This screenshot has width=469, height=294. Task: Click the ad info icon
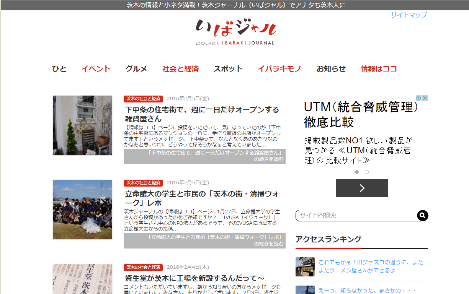click(419, 98)
